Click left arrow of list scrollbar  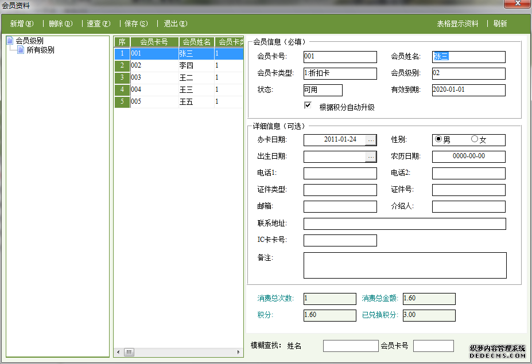click(118, 352)
